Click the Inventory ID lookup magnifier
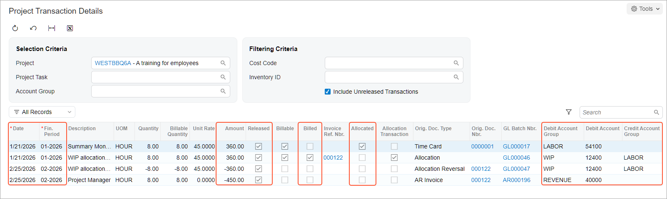The image size is (667, 199). (456, 77)
